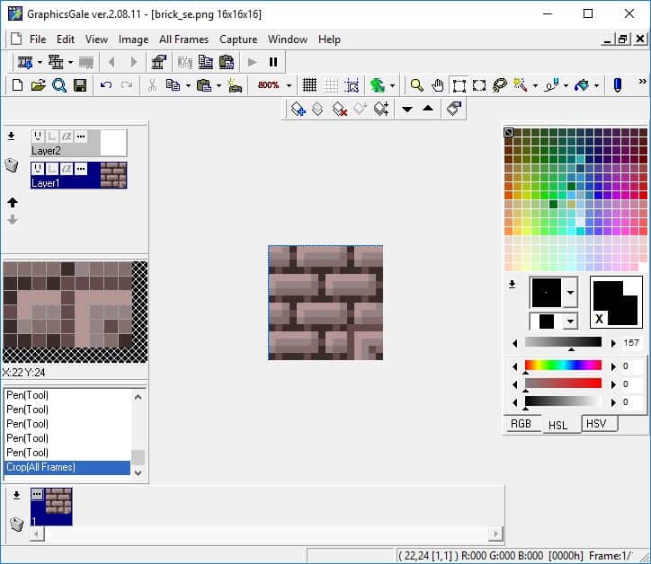Viewport: 651px width, 564px height.
Task: Switch to the HSV tab
Action: 597,424
